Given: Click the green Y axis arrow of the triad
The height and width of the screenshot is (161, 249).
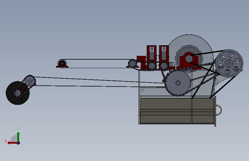Looking at the screenshot, I should pyautogui.click(x=18, y=137).
